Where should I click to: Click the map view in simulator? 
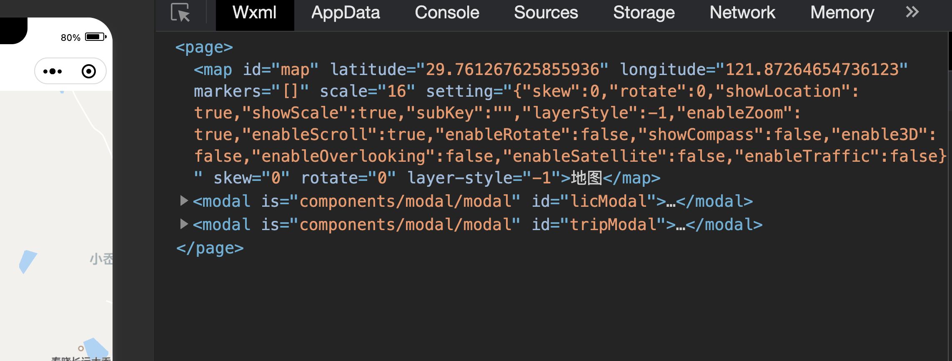click(56, 226)
